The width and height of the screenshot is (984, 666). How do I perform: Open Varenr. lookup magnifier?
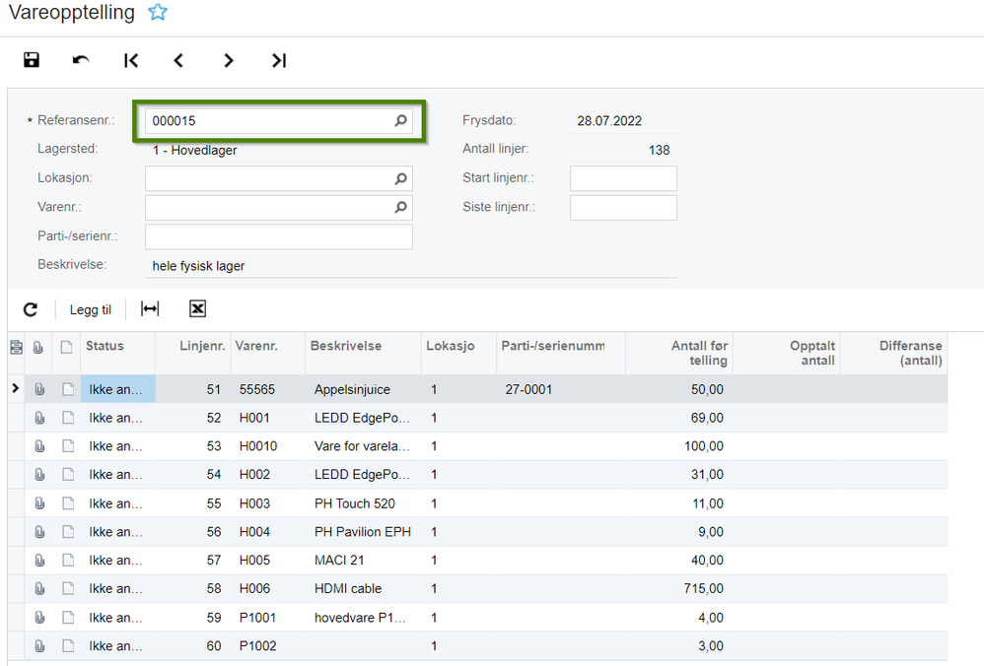pos(400,207)
